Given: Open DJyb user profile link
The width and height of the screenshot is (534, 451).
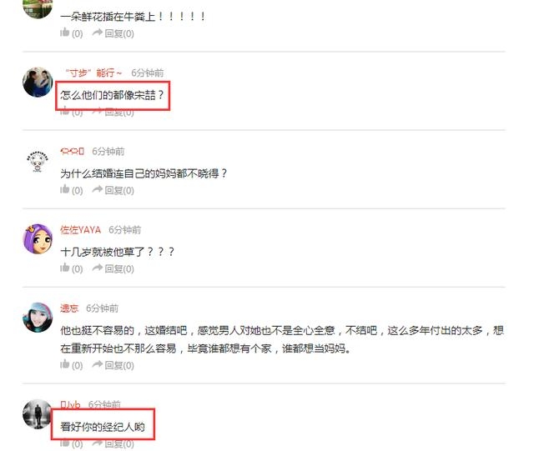Looking at the screenshot, I should [70, 404].
